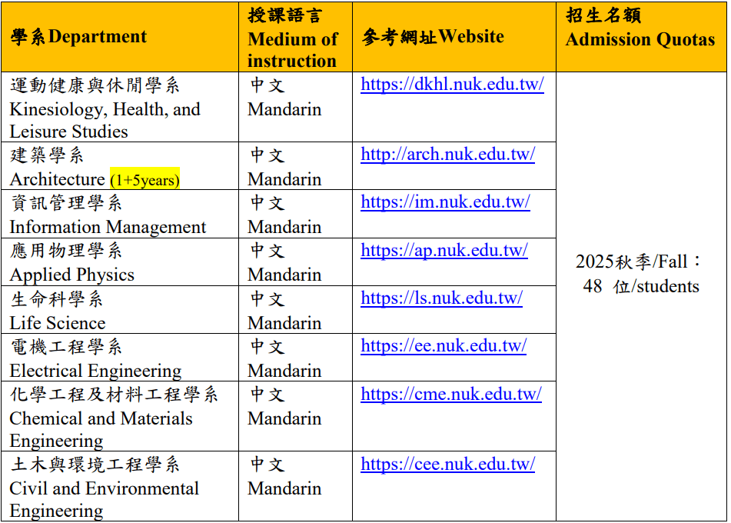Screen dimensions: 731x523
Task: Open the https://im.nuk.edu.tw/ link
Action: click(445, 202)
